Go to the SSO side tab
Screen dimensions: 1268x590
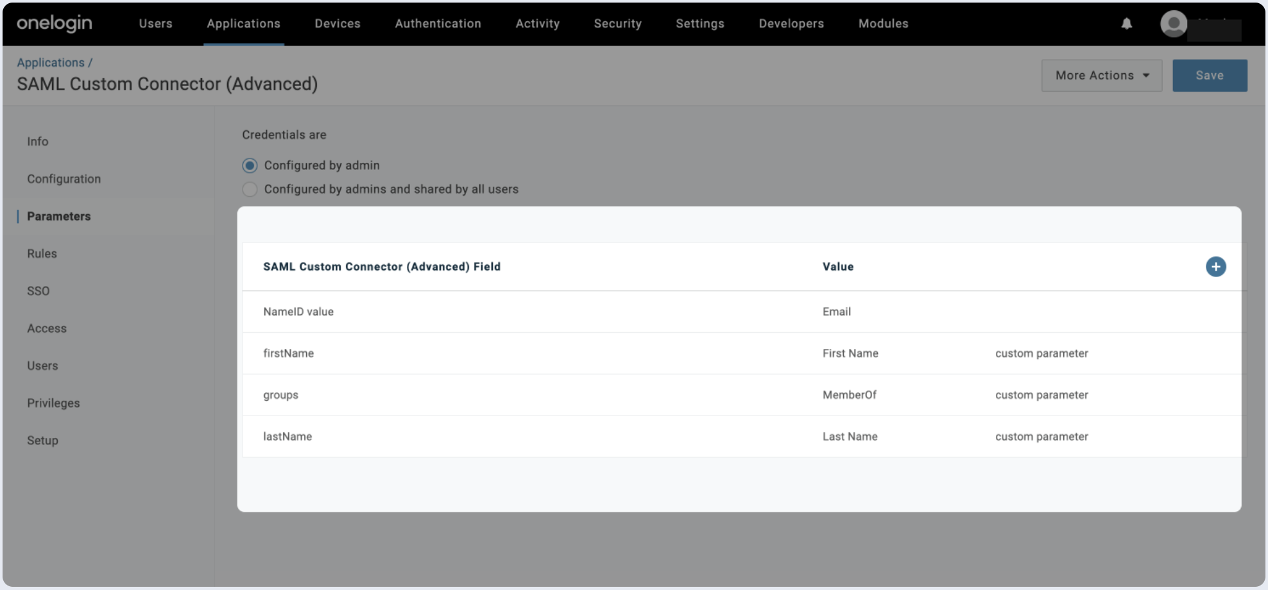click(x=38, y=291)
